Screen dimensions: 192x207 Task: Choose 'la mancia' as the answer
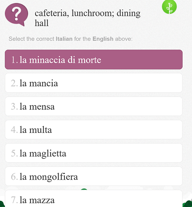coord(94,83)
